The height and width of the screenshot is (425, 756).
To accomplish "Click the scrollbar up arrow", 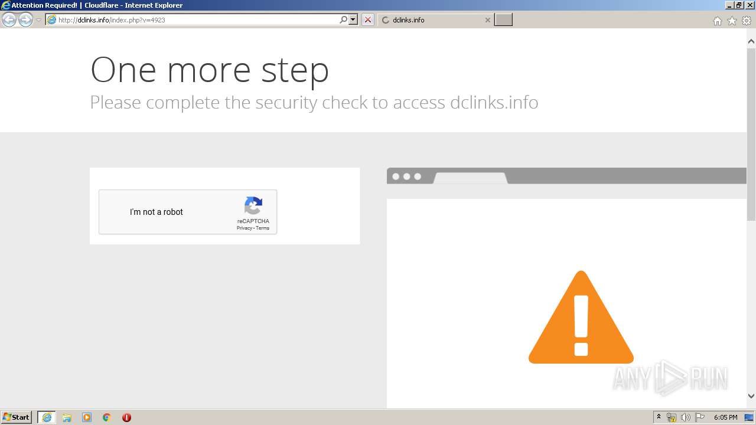I will coord(751,42).
